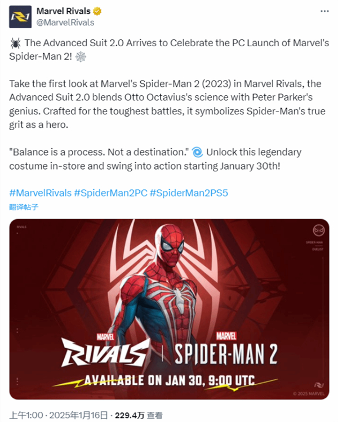Open the Spider-Man promotional image
This screenshot has width=338, height=422.
[x=169, y=309]
